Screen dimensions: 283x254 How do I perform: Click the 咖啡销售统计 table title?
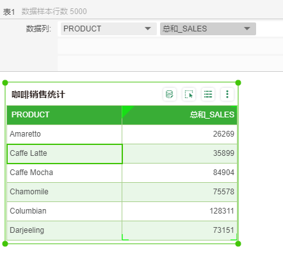coord(38,94)
